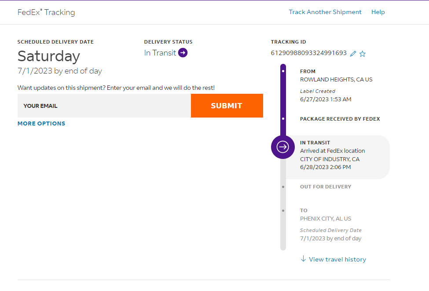Viewport: 429px width, 291px height.
Task: Click the Package Received by FedEx timeline dot
Action: tap(283, 118)
